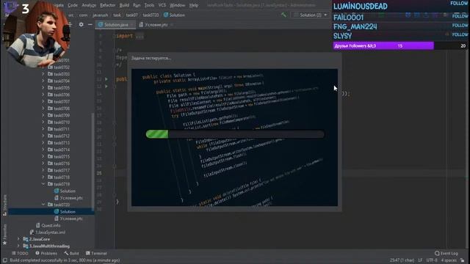470x264 pixels.
Task: Open the project tree settings gear
Action: click(x=82, y=24)
